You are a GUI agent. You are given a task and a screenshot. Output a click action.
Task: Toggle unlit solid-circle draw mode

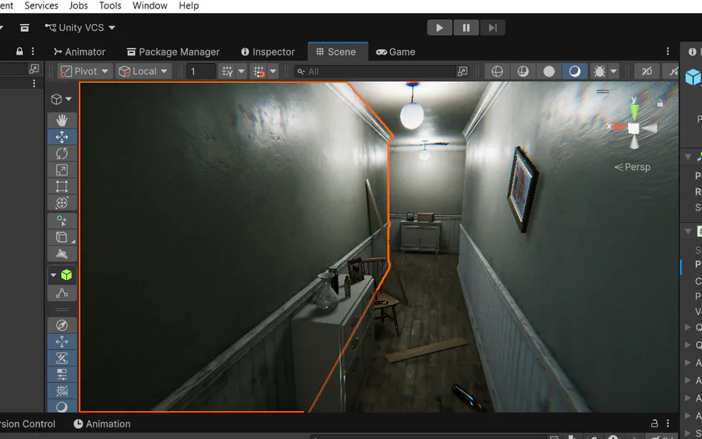coord(549,71)
